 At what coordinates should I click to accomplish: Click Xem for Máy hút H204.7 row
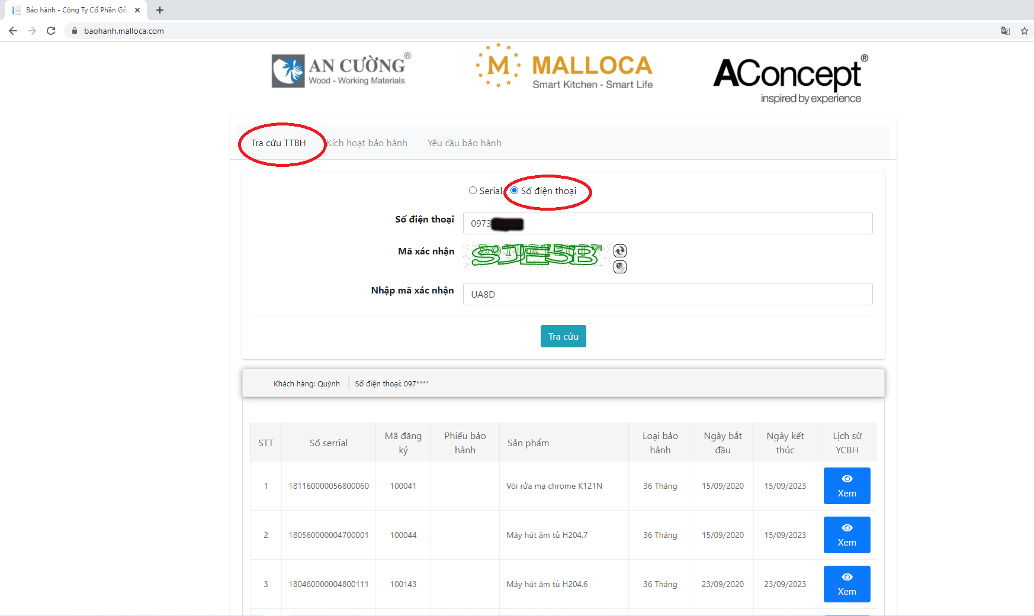pos(846,535)
